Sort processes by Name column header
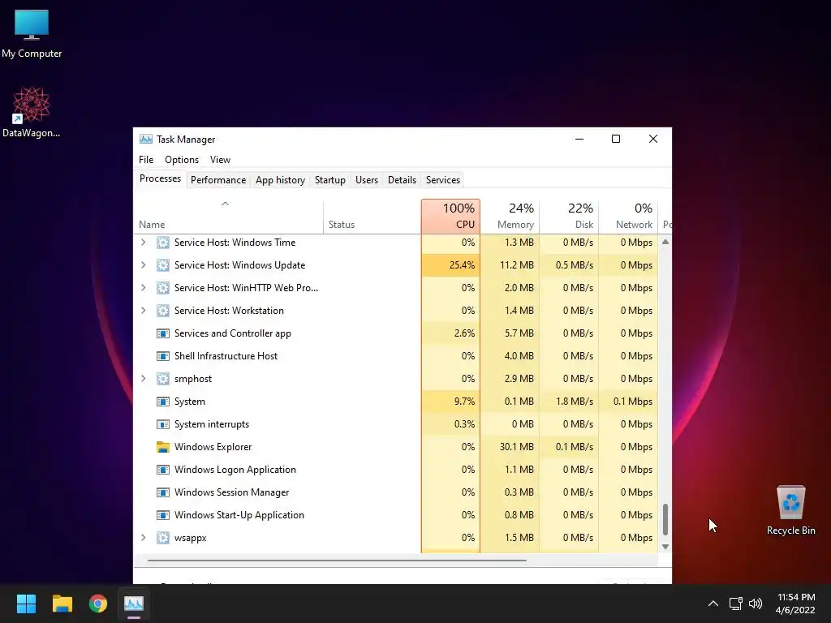This screenshot has height=623, width=831. tap(228, 216)
